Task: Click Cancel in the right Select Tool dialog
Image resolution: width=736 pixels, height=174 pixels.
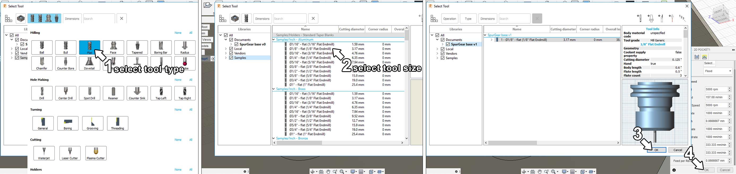Action: [678, 150]
